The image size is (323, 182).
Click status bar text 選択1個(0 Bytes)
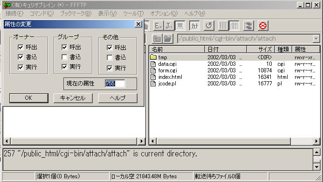coord(58,176)
